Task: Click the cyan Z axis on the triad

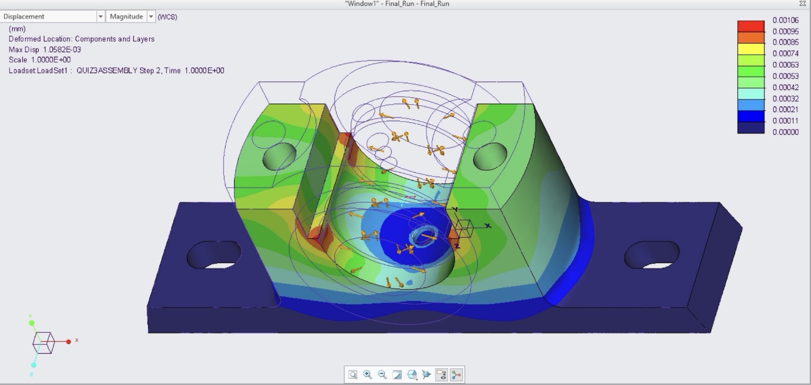Action: point(33,365)
